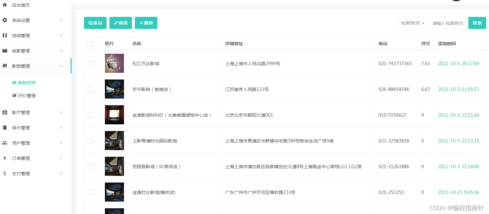This screenshot has height=214, width=489.
Task: Click the name 百丽宫影城（ifc商场店）
Action: coord(157,167)
